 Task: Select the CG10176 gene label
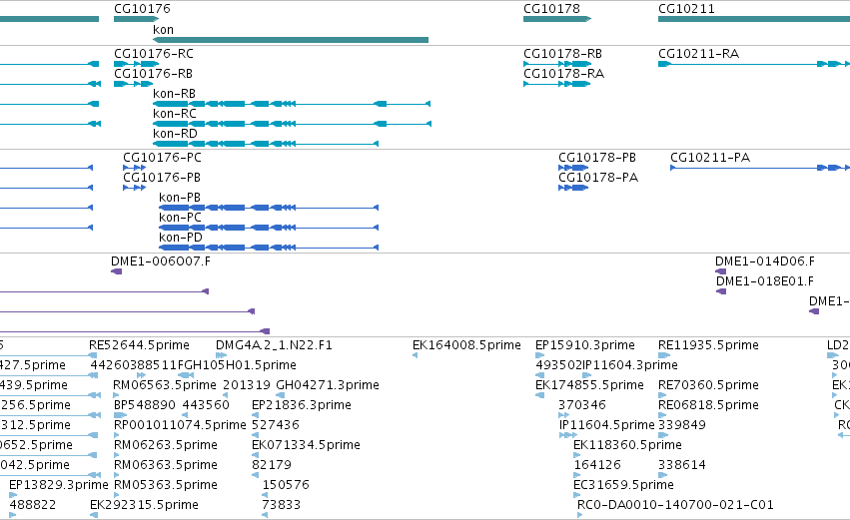click(x=142, y=9)
